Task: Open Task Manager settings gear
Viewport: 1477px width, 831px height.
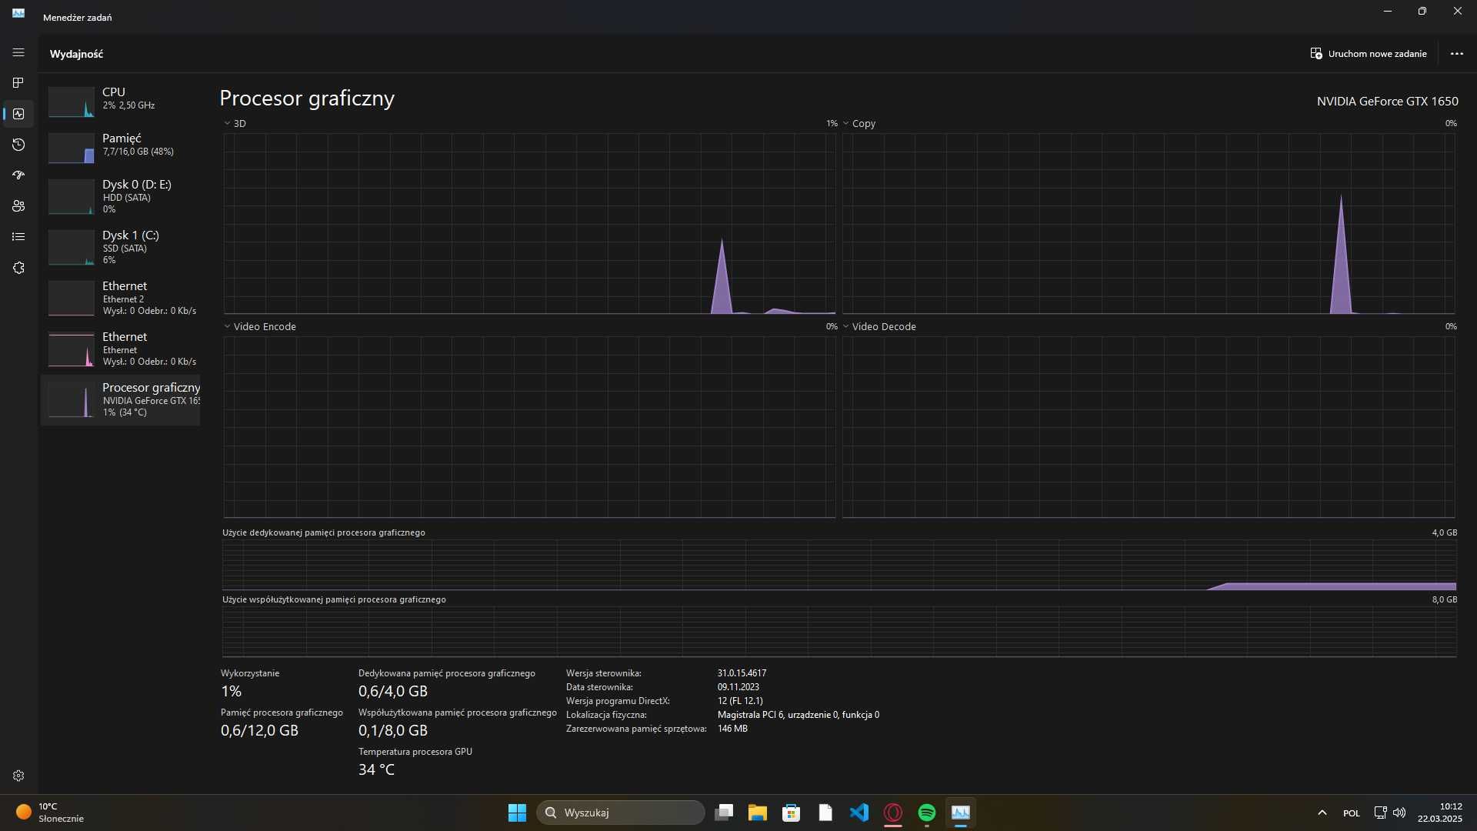Action: tap(18, 776)
